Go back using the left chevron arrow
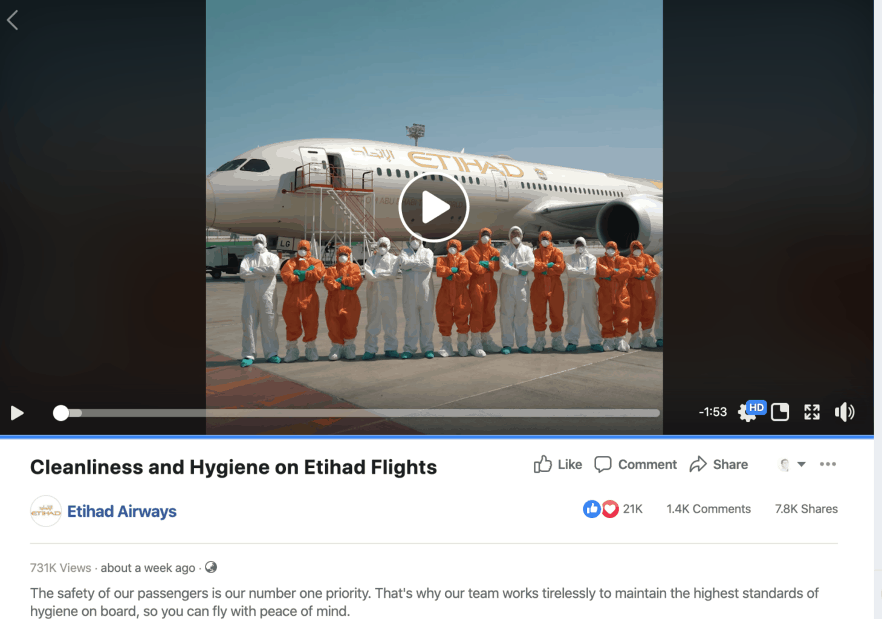The image size is (882, 619). click(13, 20)
